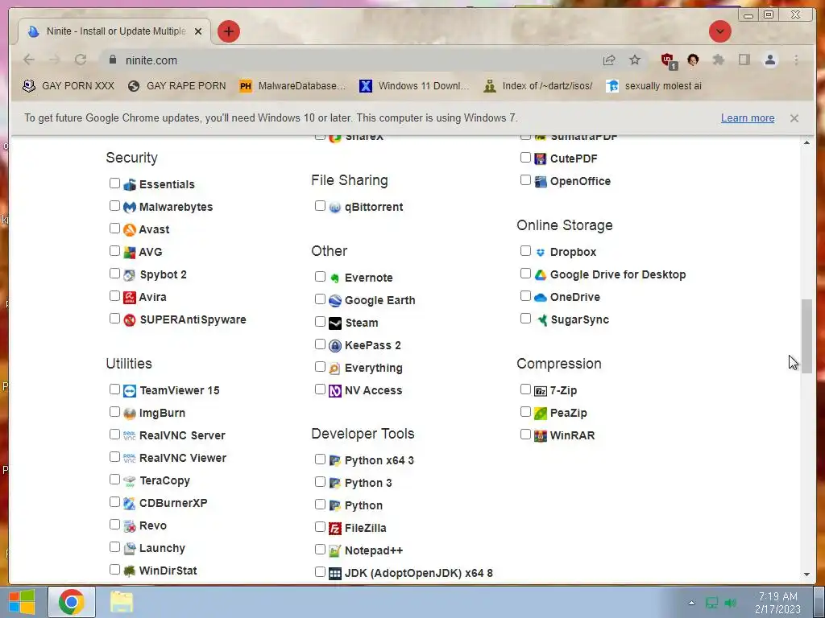Image resolution: width=825 pixels, height=618 pixels.
Task: Check the Essentials checkbox
Action: point(114,183)
